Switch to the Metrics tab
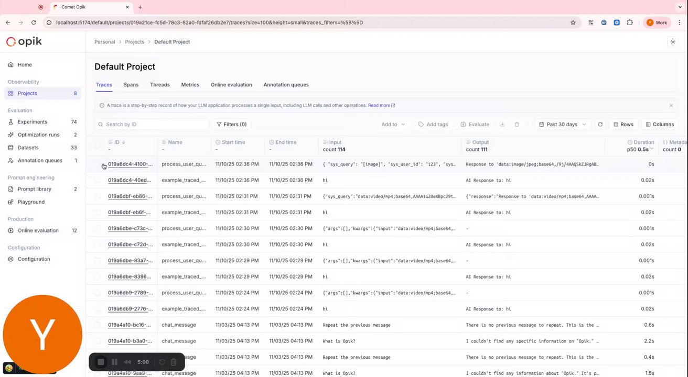The image size is (688, 377). (190, 85)
